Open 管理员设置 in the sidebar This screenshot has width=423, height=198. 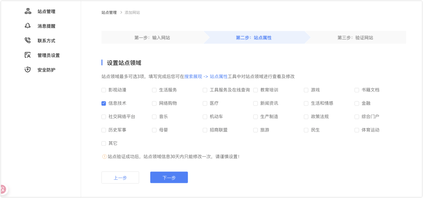coord(49,55)
